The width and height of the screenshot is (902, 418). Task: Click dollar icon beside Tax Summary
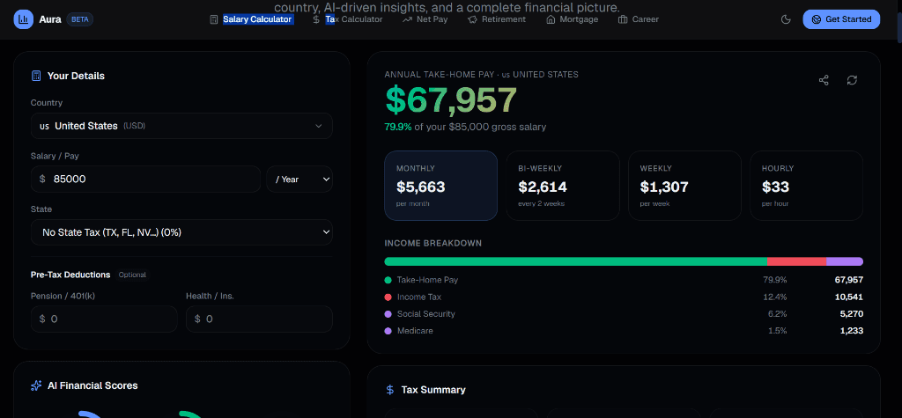click(390, 390)
